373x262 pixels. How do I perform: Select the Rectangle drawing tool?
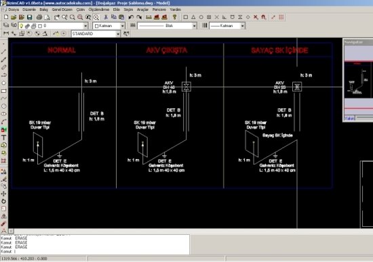click(3, 91)
